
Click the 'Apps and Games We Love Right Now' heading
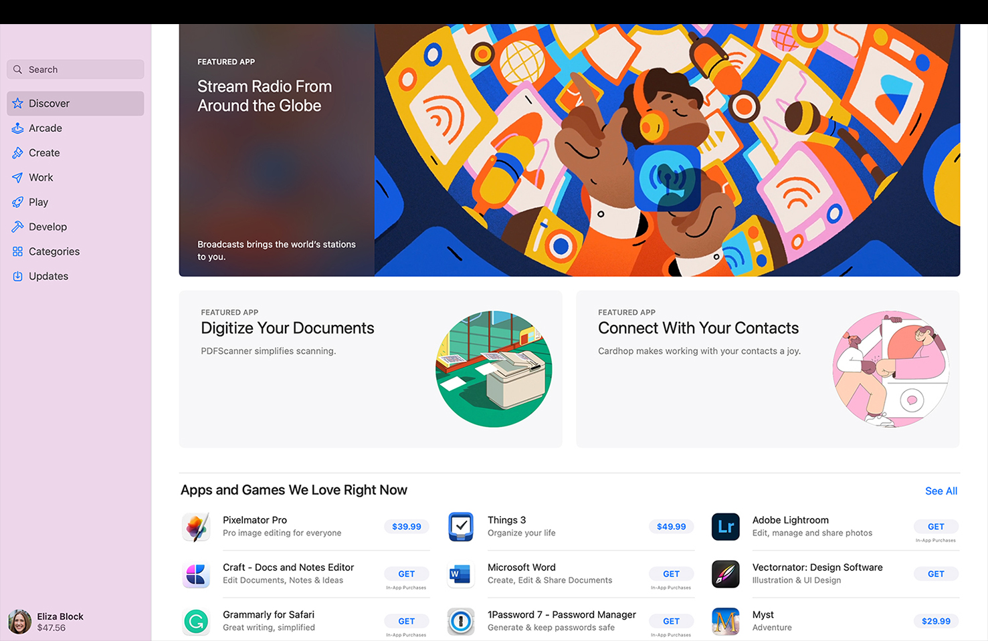click(294, 490)
